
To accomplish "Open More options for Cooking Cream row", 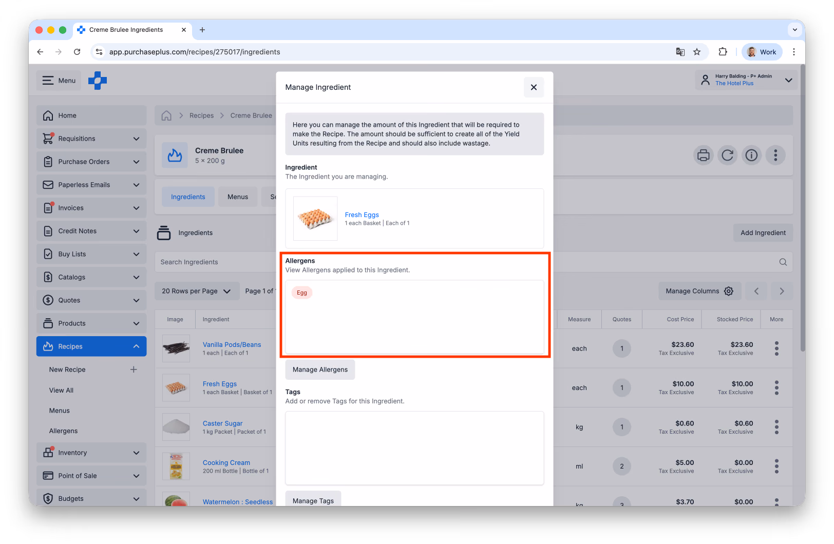I will coord(776,467).
